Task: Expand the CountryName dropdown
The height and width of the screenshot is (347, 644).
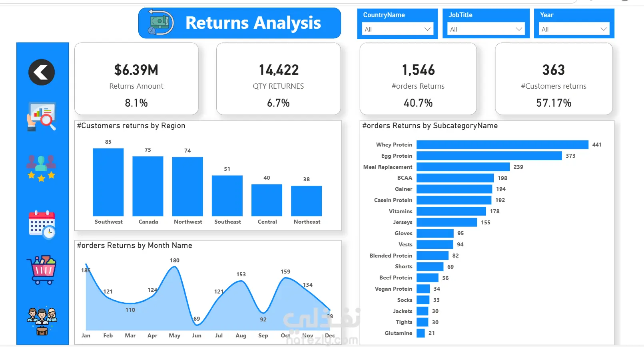Action: pyautogui.click(x=397, y=29)
